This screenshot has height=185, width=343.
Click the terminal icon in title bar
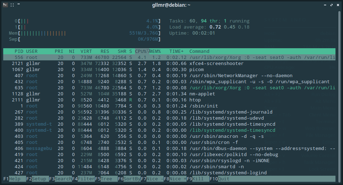5,5
